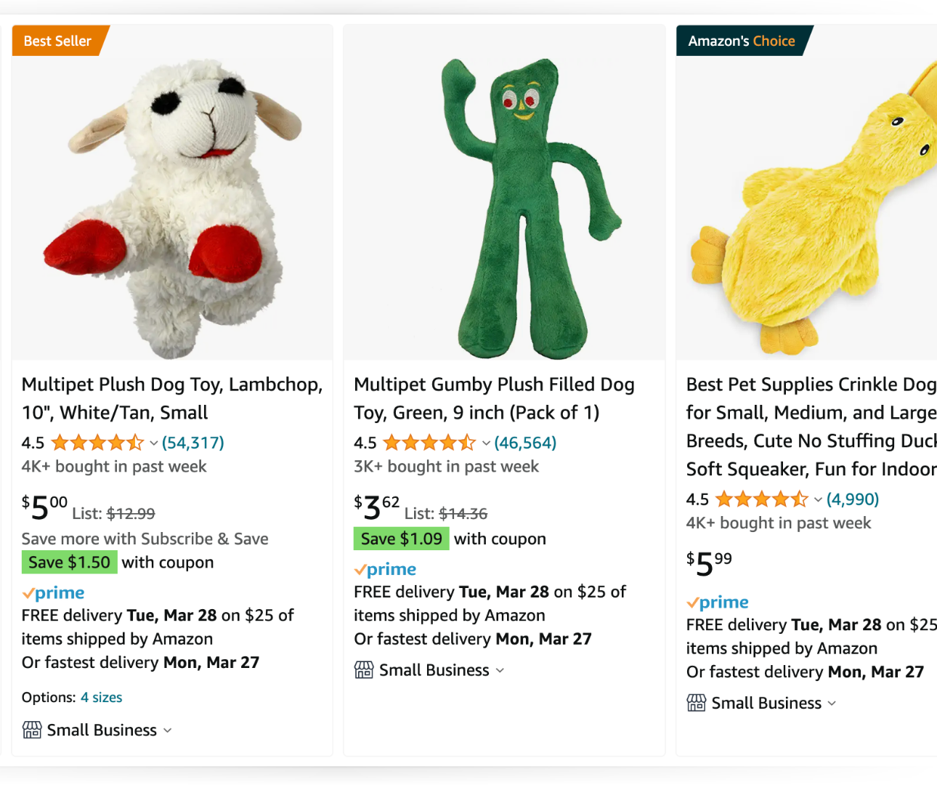Image resolution: width=937 pixels, height=785 pixels.
Task: Click the Best Seller badge
Action: [x=57, y=41]
